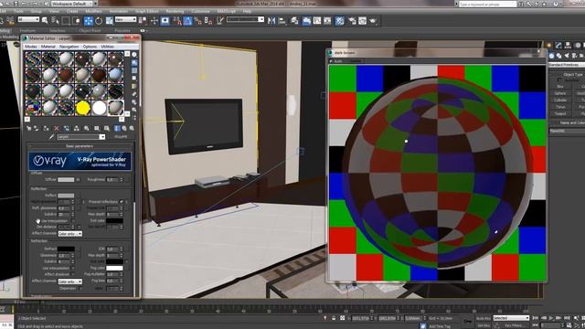Screen dimensions: 585x329
Task: Click the Teapot object type button
Action: (560, 113)
